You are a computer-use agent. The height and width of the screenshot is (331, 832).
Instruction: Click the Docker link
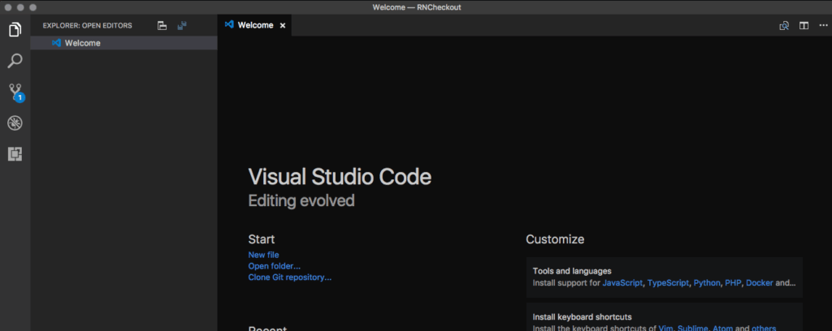tap(760, 283)
